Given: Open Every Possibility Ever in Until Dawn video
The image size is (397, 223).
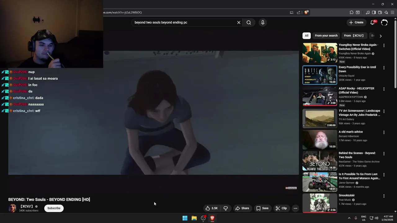Looking at the screenshot, I should pos(320,75).
